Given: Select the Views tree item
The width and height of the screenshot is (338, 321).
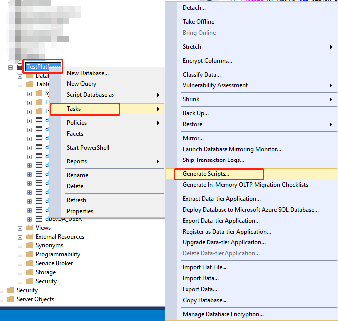Looking at the screenshot, I should click(43, 228).
